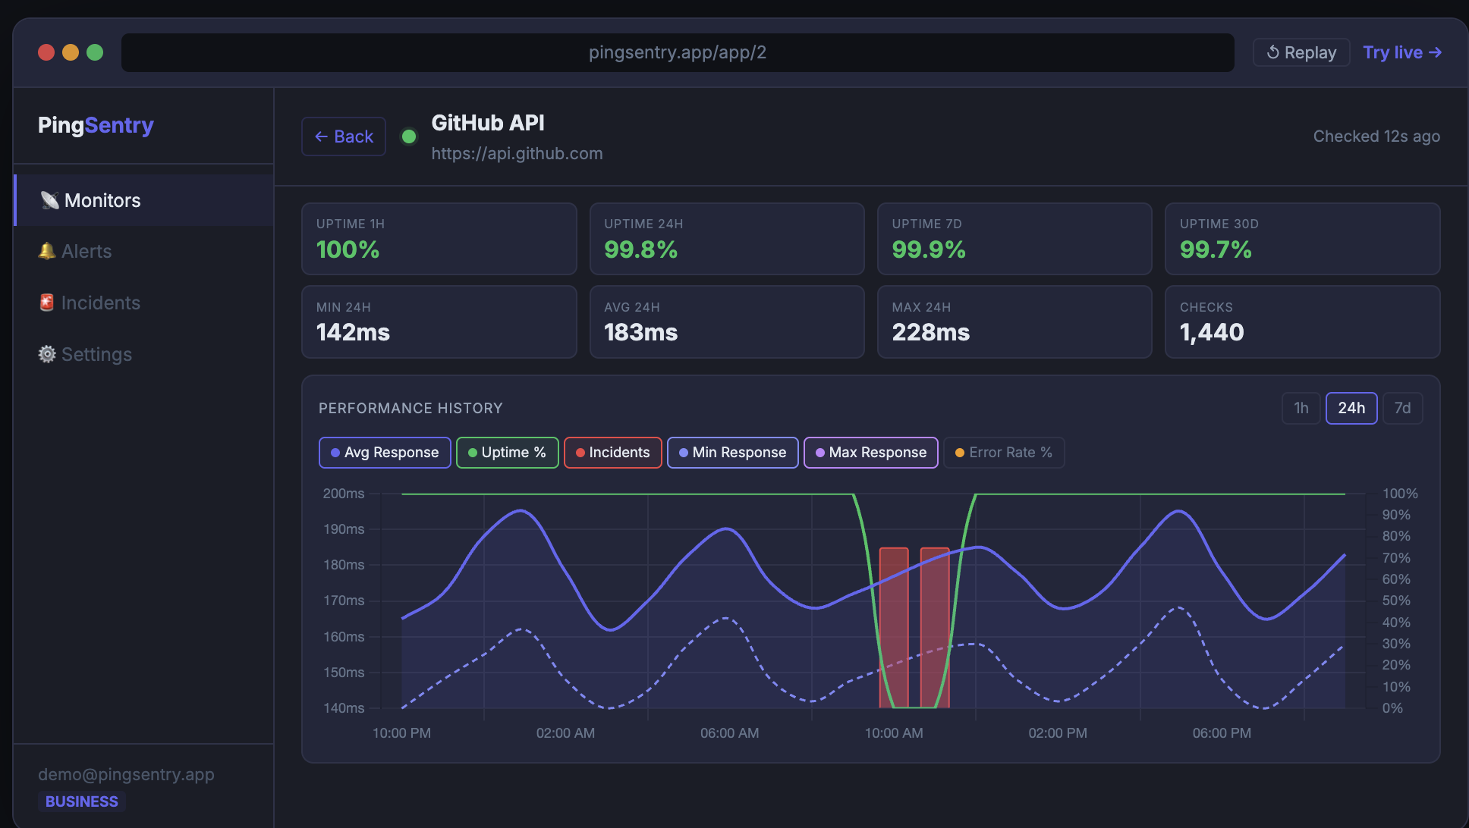The width and height of the screenshot is (1469, 828).
Task: Open Alerts via the bell icon
Action: tap(47, 251)
